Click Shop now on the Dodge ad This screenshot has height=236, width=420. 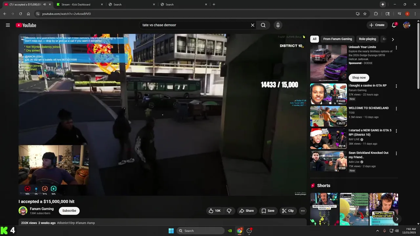359,78
